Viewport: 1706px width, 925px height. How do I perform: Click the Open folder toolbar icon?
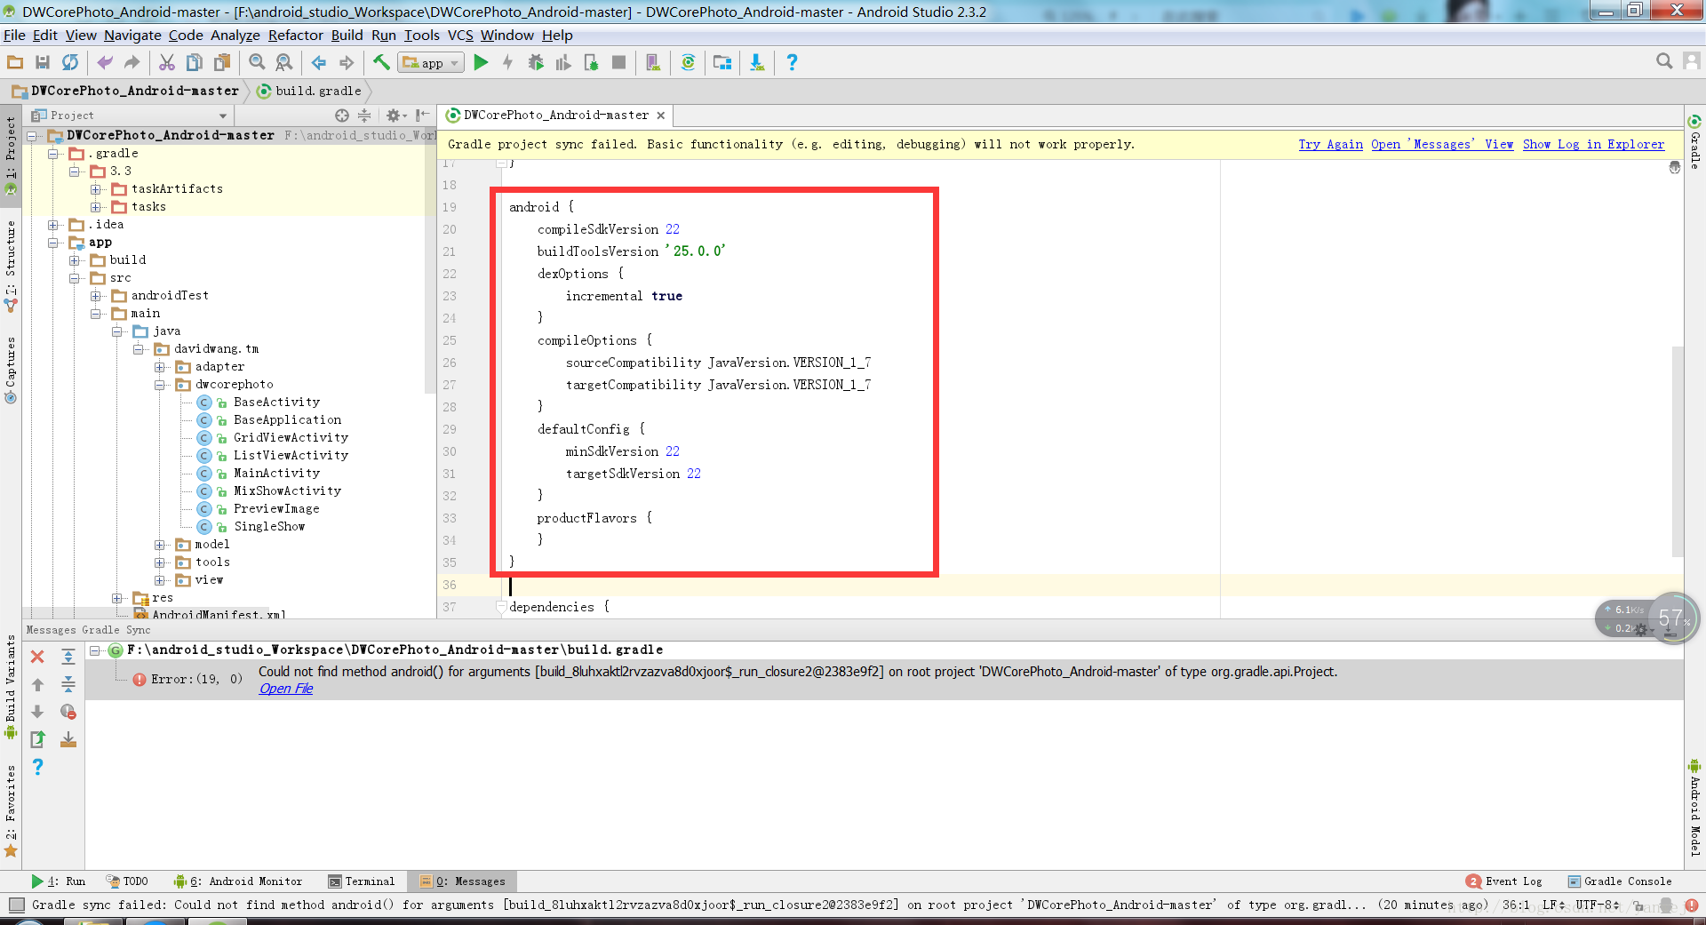pos(15,62)
